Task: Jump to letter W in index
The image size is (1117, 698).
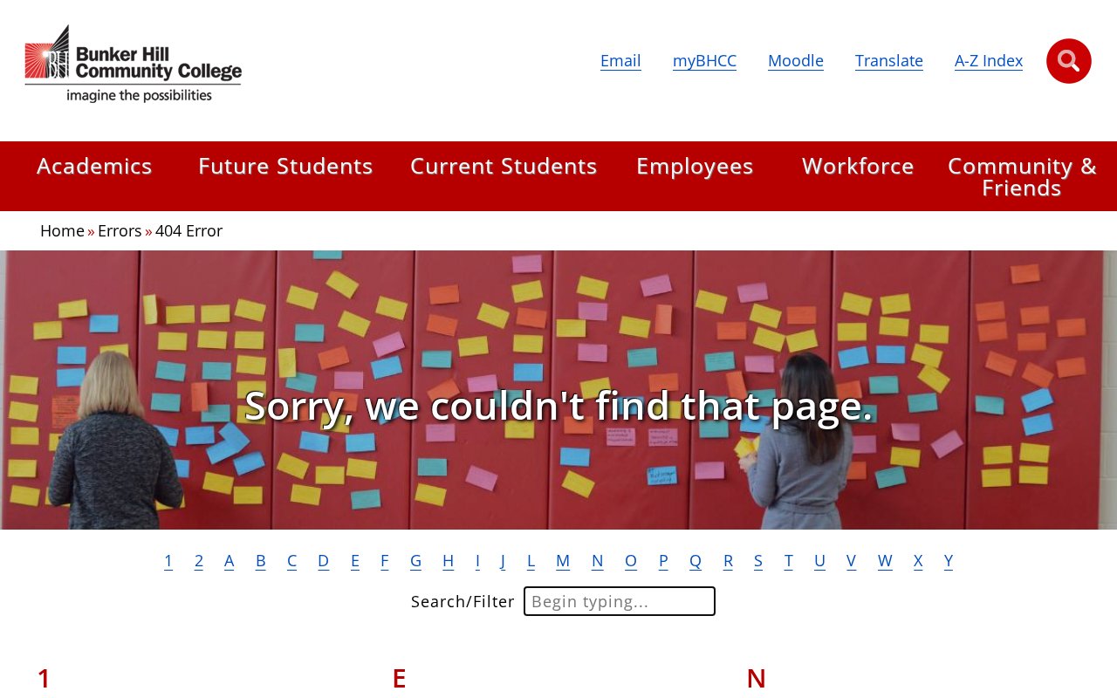Action: tap(885, 561)
